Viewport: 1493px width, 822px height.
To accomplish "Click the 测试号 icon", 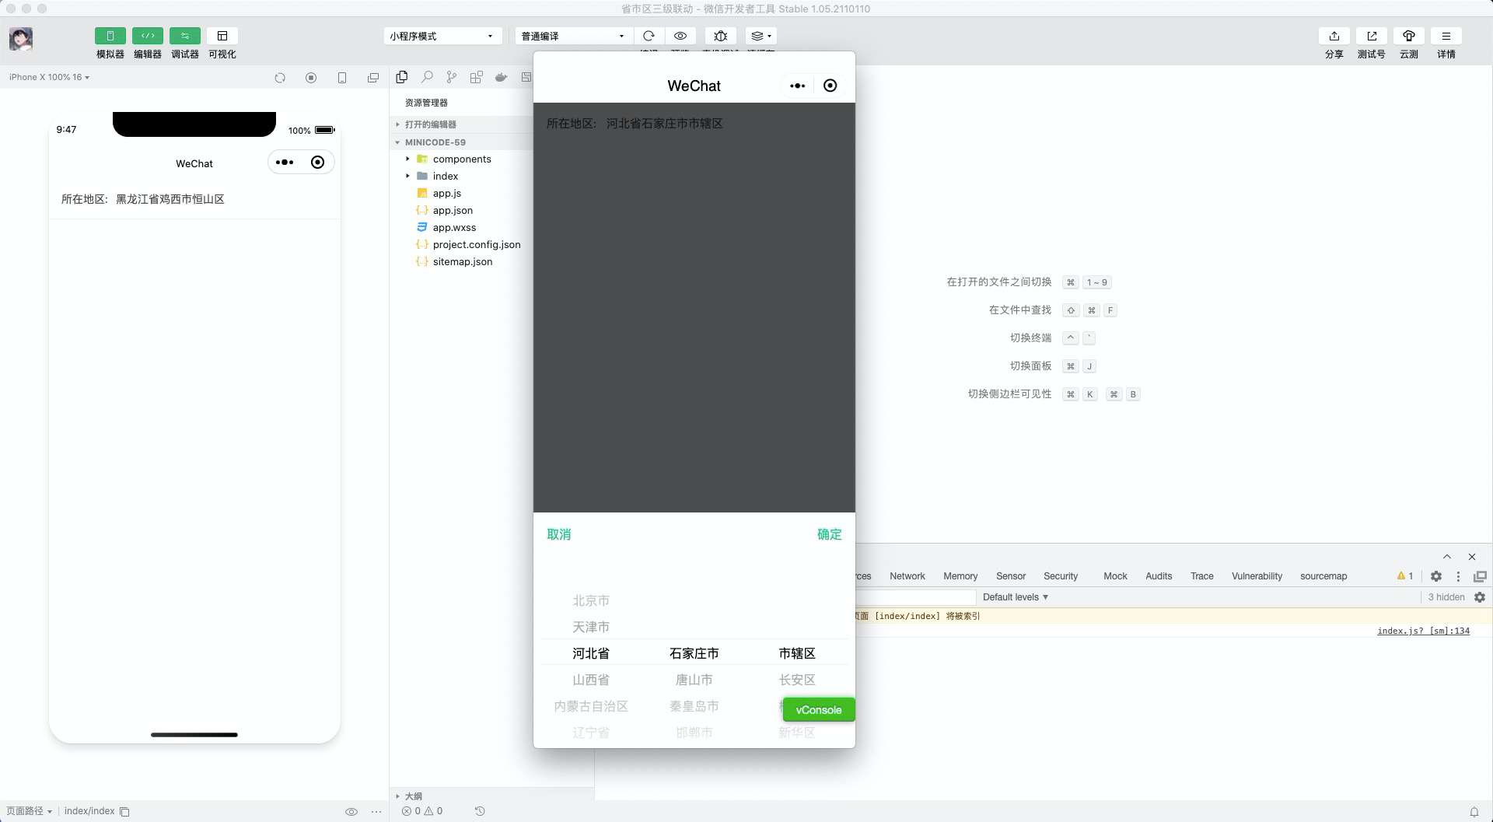I will click(1372, 36).
